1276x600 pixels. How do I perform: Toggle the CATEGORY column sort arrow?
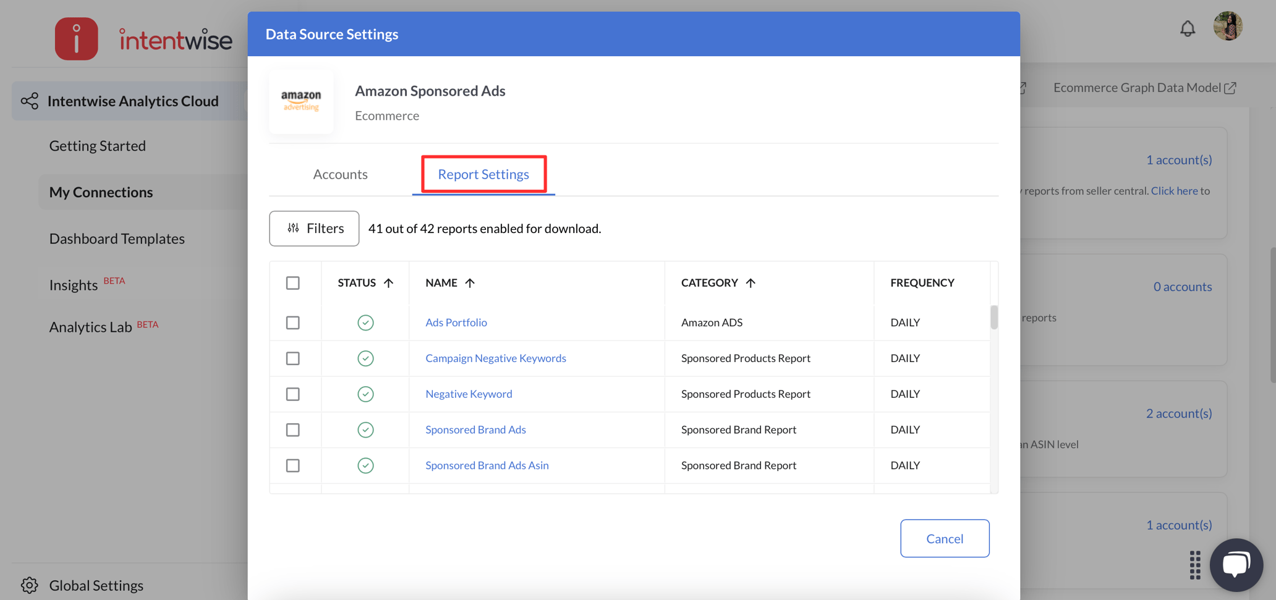click(751, 282)
